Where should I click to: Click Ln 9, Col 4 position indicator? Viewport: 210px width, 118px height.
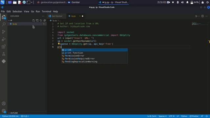click(152, 116)
